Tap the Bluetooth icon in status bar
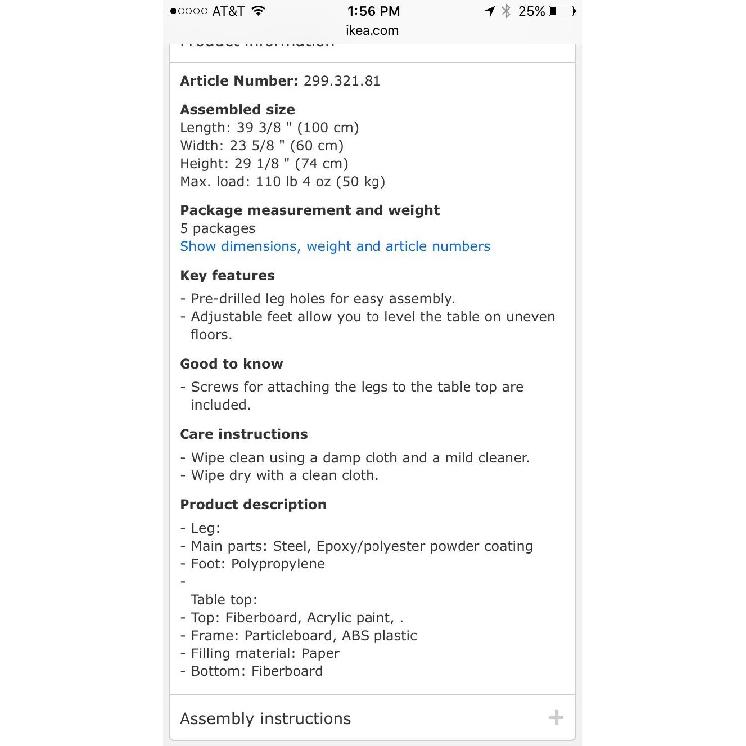 506,11
